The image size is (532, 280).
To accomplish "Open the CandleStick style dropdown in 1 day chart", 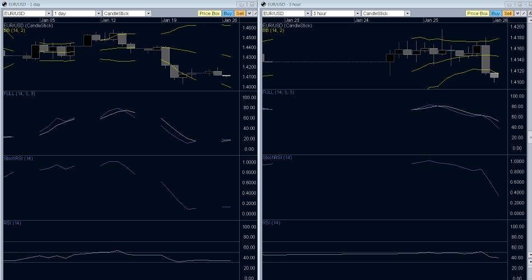I will coord(148,13).
